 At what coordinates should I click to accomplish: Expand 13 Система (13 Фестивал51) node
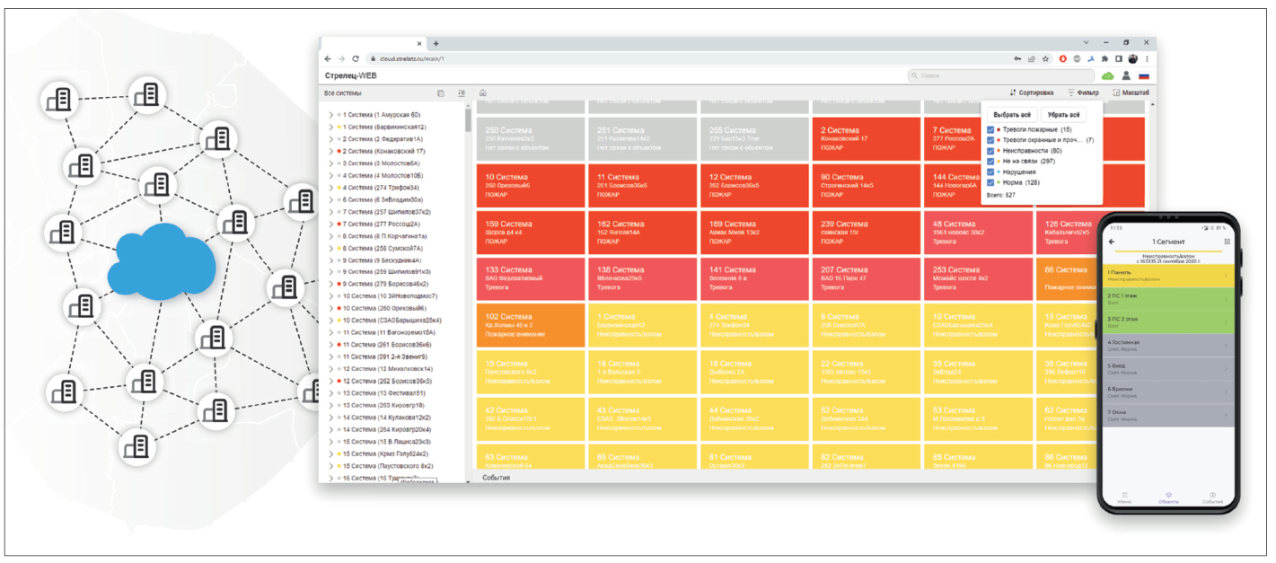(330, 393)
